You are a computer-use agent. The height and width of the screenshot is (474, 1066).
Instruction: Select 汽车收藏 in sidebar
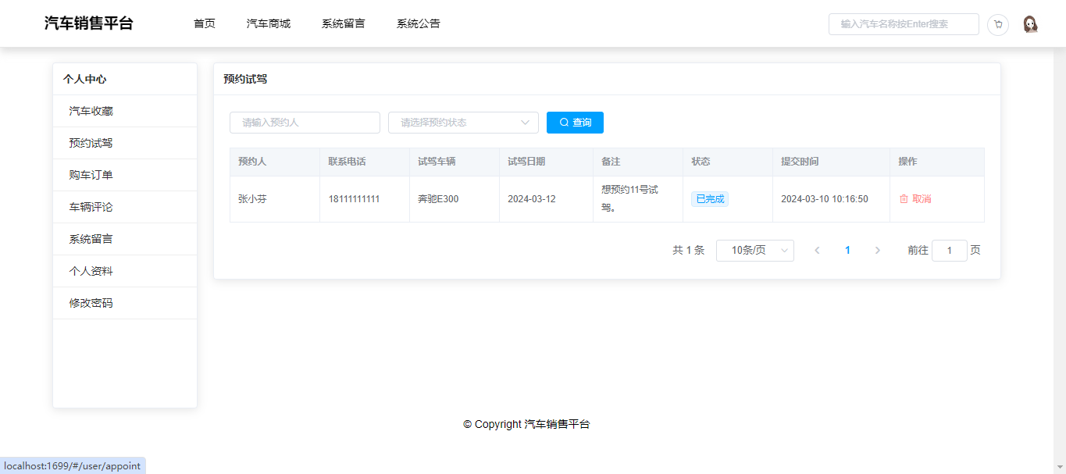pyautogui.click(x=91, y=111)
